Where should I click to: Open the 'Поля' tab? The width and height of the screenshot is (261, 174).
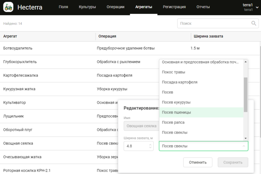click(63, 7)
